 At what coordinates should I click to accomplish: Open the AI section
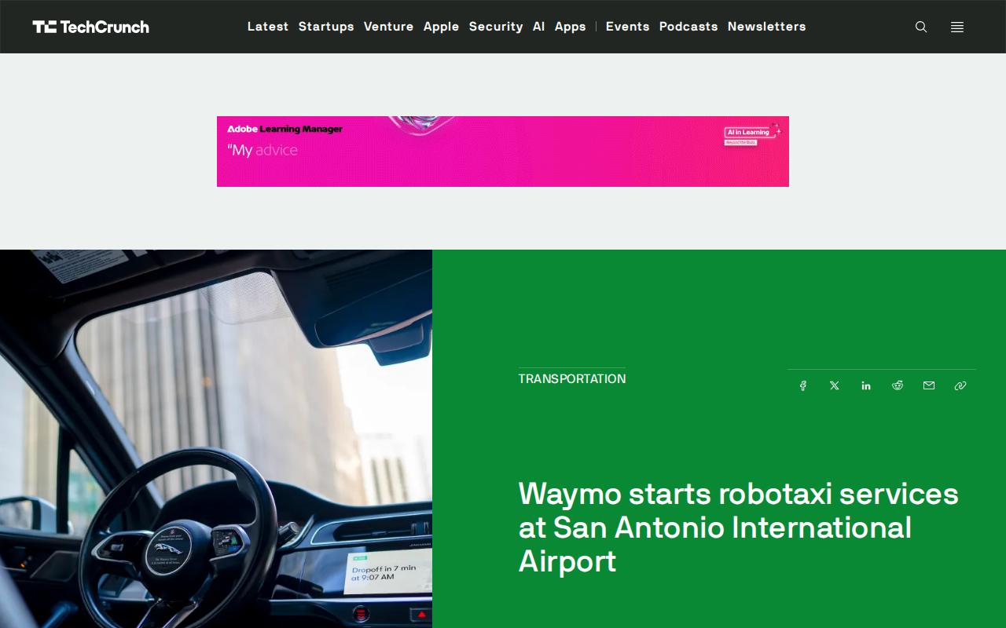[538, 27]
